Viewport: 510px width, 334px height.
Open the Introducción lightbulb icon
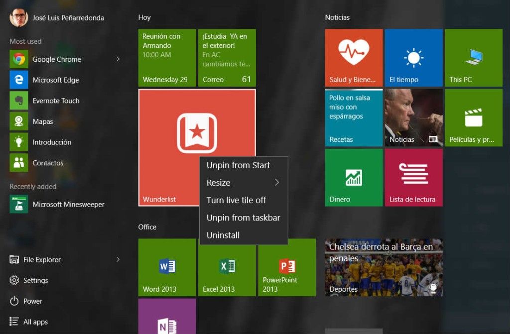click(x=19, y=142)
